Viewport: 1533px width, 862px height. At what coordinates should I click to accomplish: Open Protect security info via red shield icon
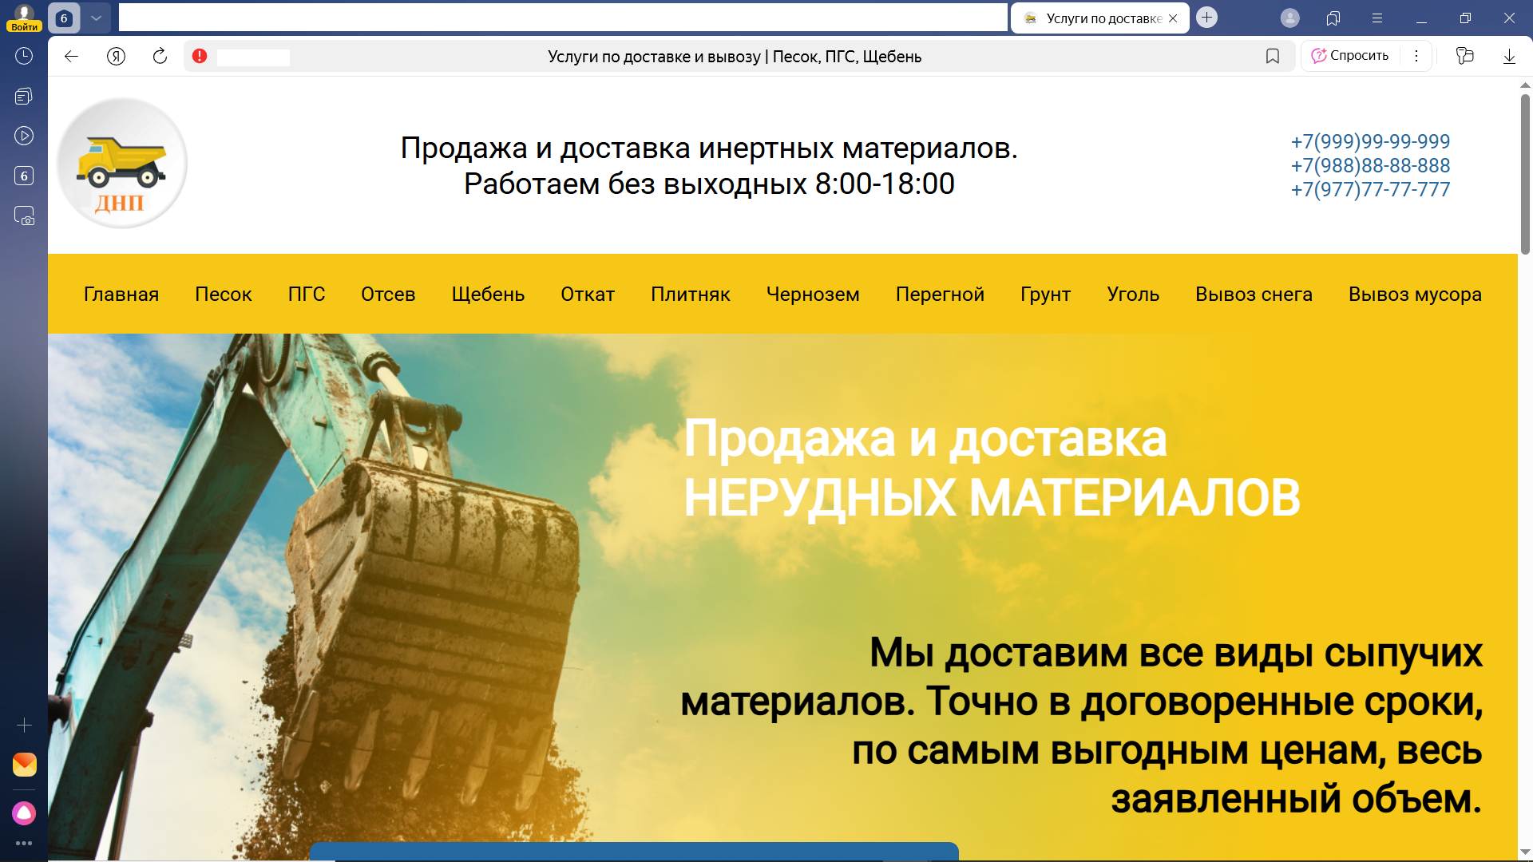(x=200, y=56)
